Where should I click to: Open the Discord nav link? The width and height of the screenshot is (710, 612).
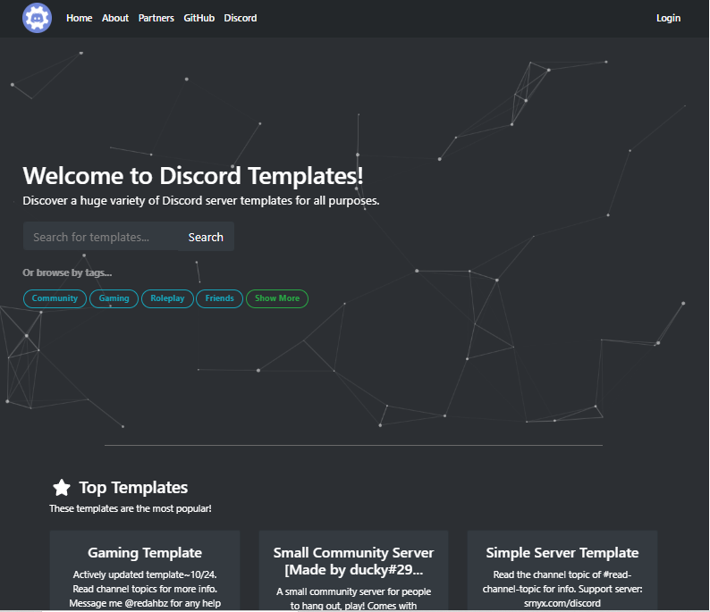coord(240,18)
